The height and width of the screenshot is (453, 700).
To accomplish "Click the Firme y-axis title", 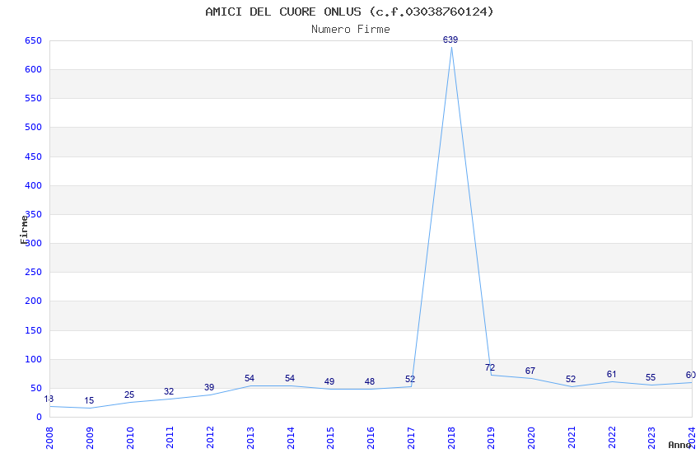I will point(24,229).
